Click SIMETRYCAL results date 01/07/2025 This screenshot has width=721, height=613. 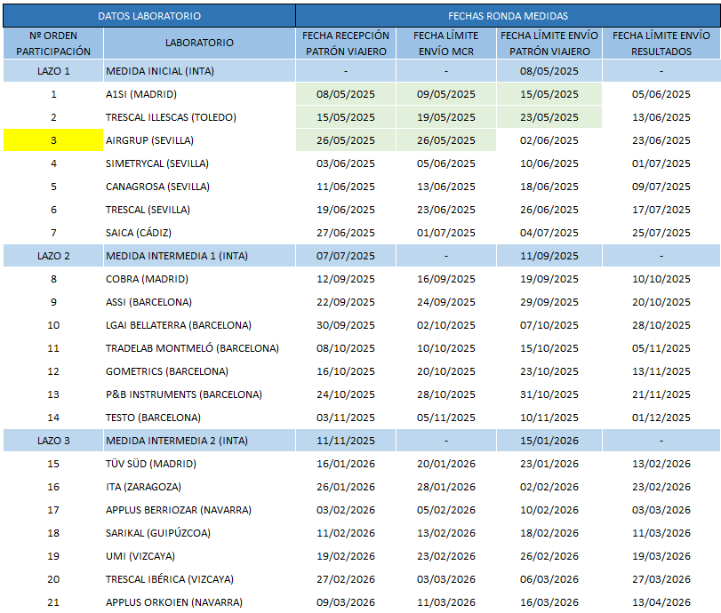(x=661, y=163)
